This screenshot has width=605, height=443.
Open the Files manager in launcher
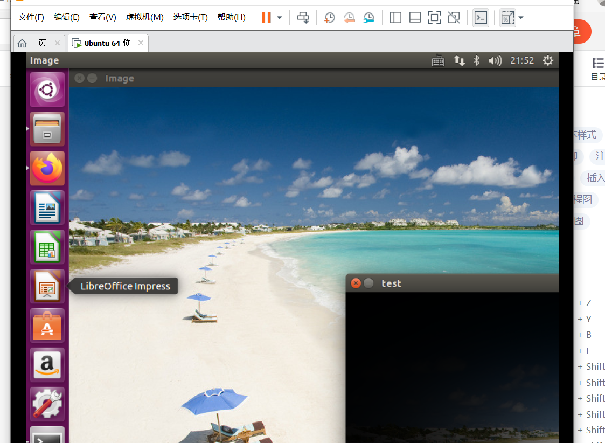[x=47, y=129]
